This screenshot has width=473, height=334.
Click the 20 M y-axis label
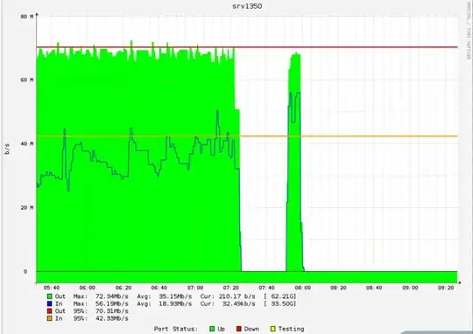pos(27,207)
